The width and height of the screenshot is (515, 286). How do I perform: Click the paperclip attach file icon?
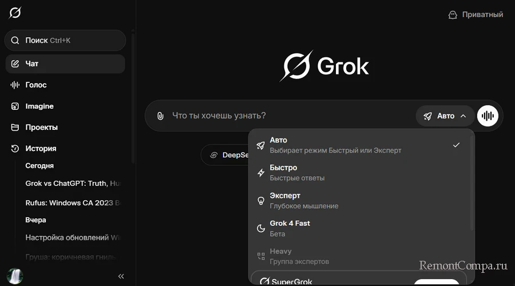coord(160,116)
